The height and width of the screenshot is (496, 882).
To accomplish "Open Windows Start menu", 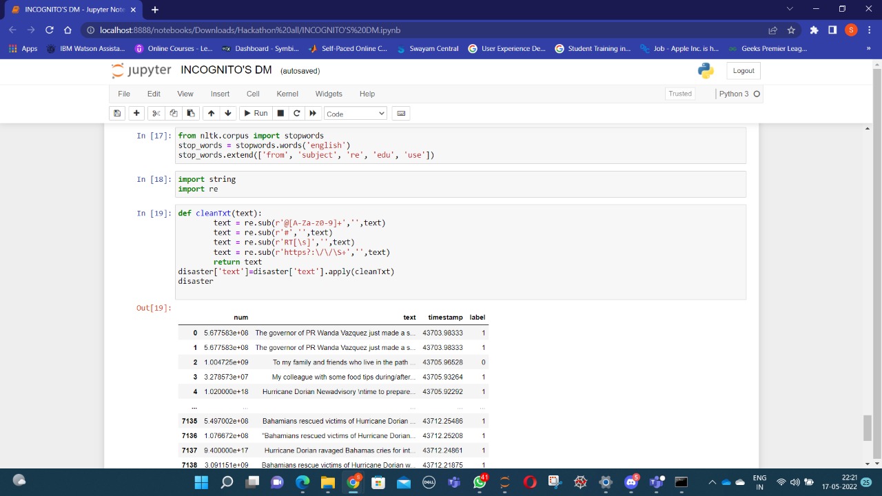I will [x=201, y=482].
